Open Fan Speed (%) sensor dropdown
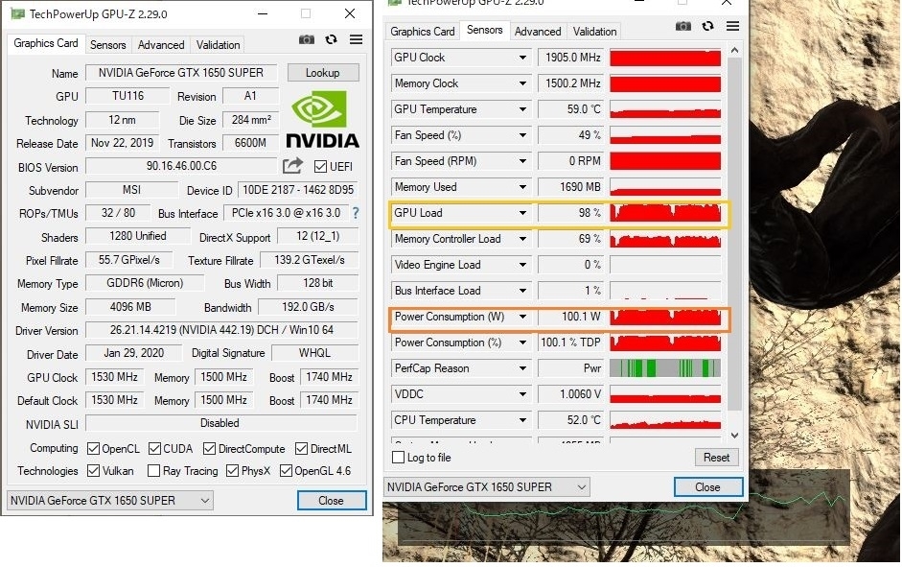Image resolution: width=902 pixels, height=567 pixels. [522, 135]
